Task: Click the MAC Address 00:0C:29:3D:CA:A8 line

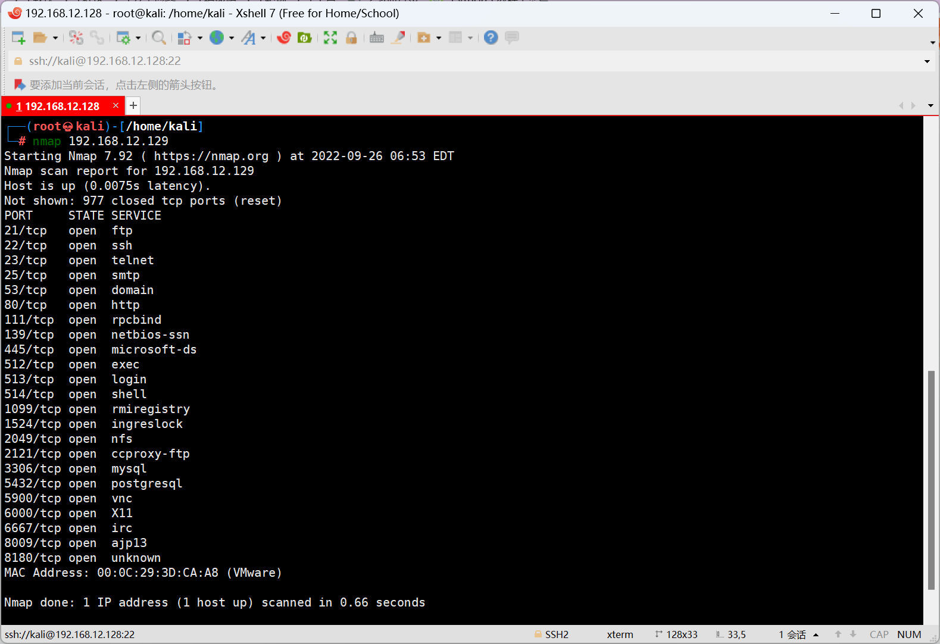Action: click(143, 573)
